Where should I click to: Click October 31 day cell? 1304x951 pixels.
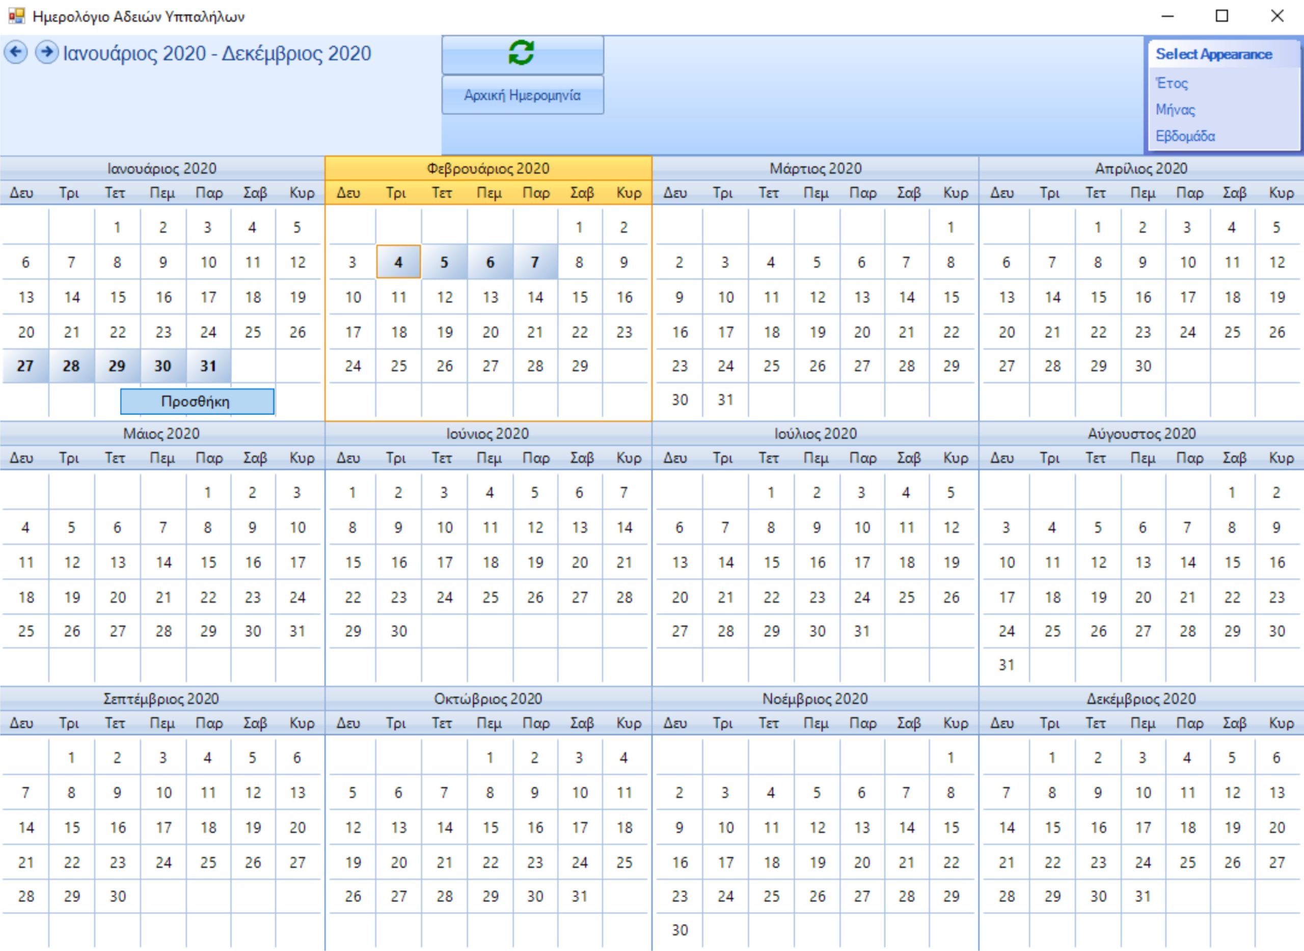point(580,897)
